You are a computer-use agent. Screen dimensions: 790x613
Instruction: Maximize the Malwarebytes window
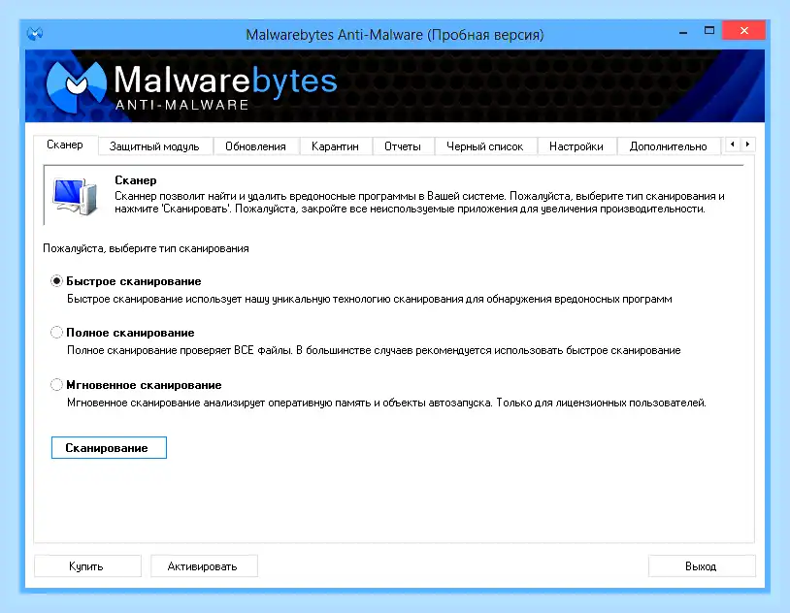[x=709, y=31]
